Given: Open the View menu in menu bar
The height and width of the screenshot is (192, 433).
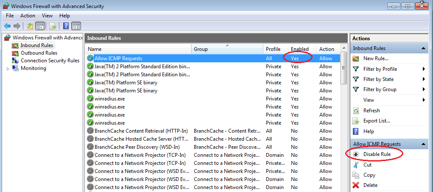Looking at the screenshot, I should (47, 15).
